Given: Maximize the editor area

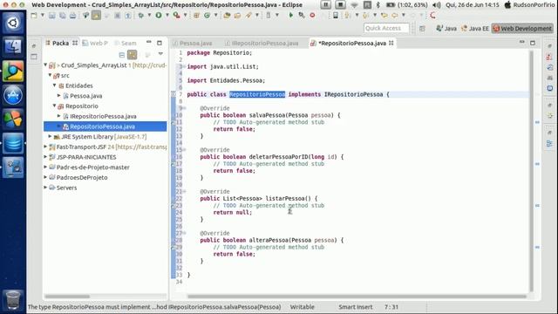Looking at the screenshot, I should tap(533, 43).
